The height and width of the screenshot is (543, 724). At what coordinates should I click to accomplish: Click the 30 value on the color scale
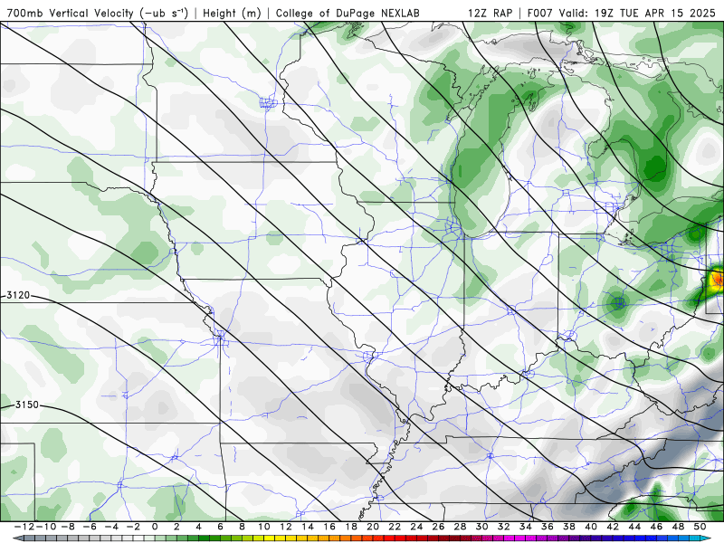click(481, 527)
